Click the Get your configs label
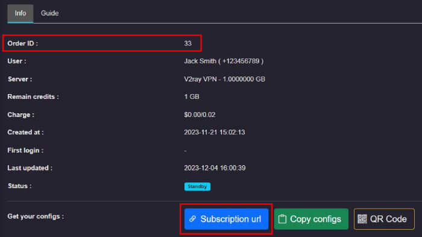Viewport: 422px width, 237px height. pos(36,216)
